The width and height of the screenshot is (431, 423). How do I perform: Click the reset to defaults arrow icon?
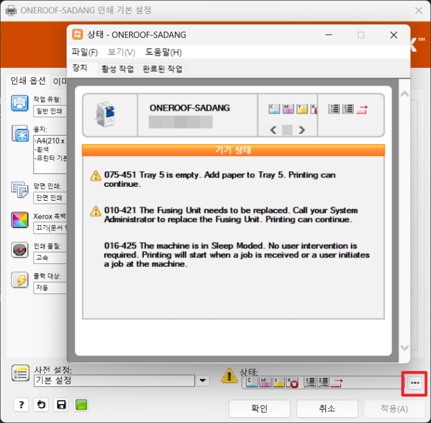[x=41, y=404]
